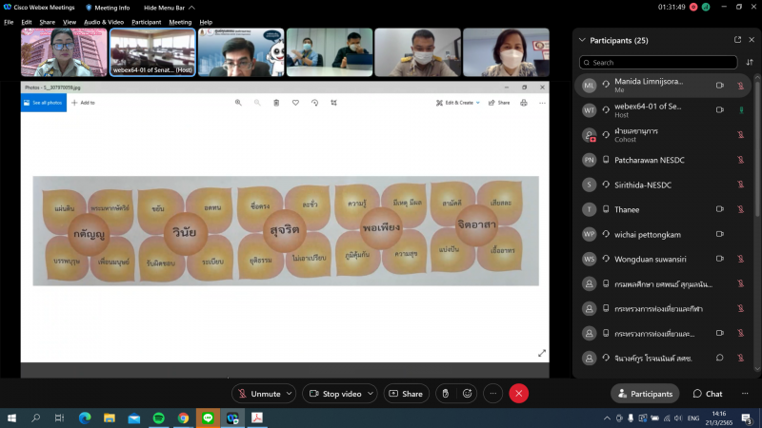This screenshot has height=428, width=762.
Task: Open Google Chrome from taskbar
Action: click(x=183, y=418)
